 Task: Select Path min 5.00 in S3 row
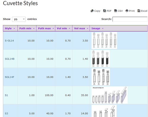point(32,113)
